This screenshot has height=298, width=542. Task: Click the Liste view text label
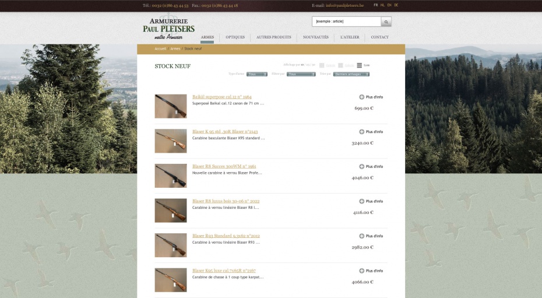pos(367,65)
